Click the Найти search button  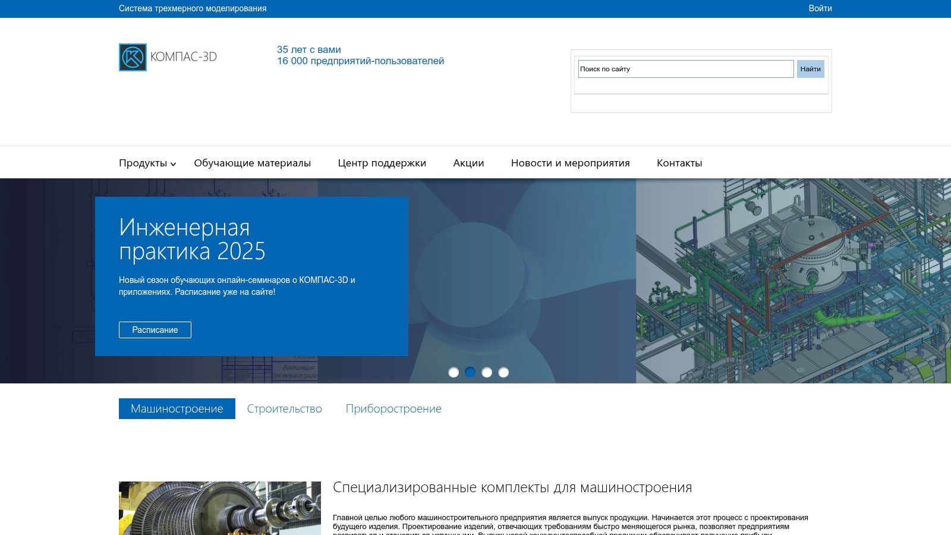click(811, 69)
